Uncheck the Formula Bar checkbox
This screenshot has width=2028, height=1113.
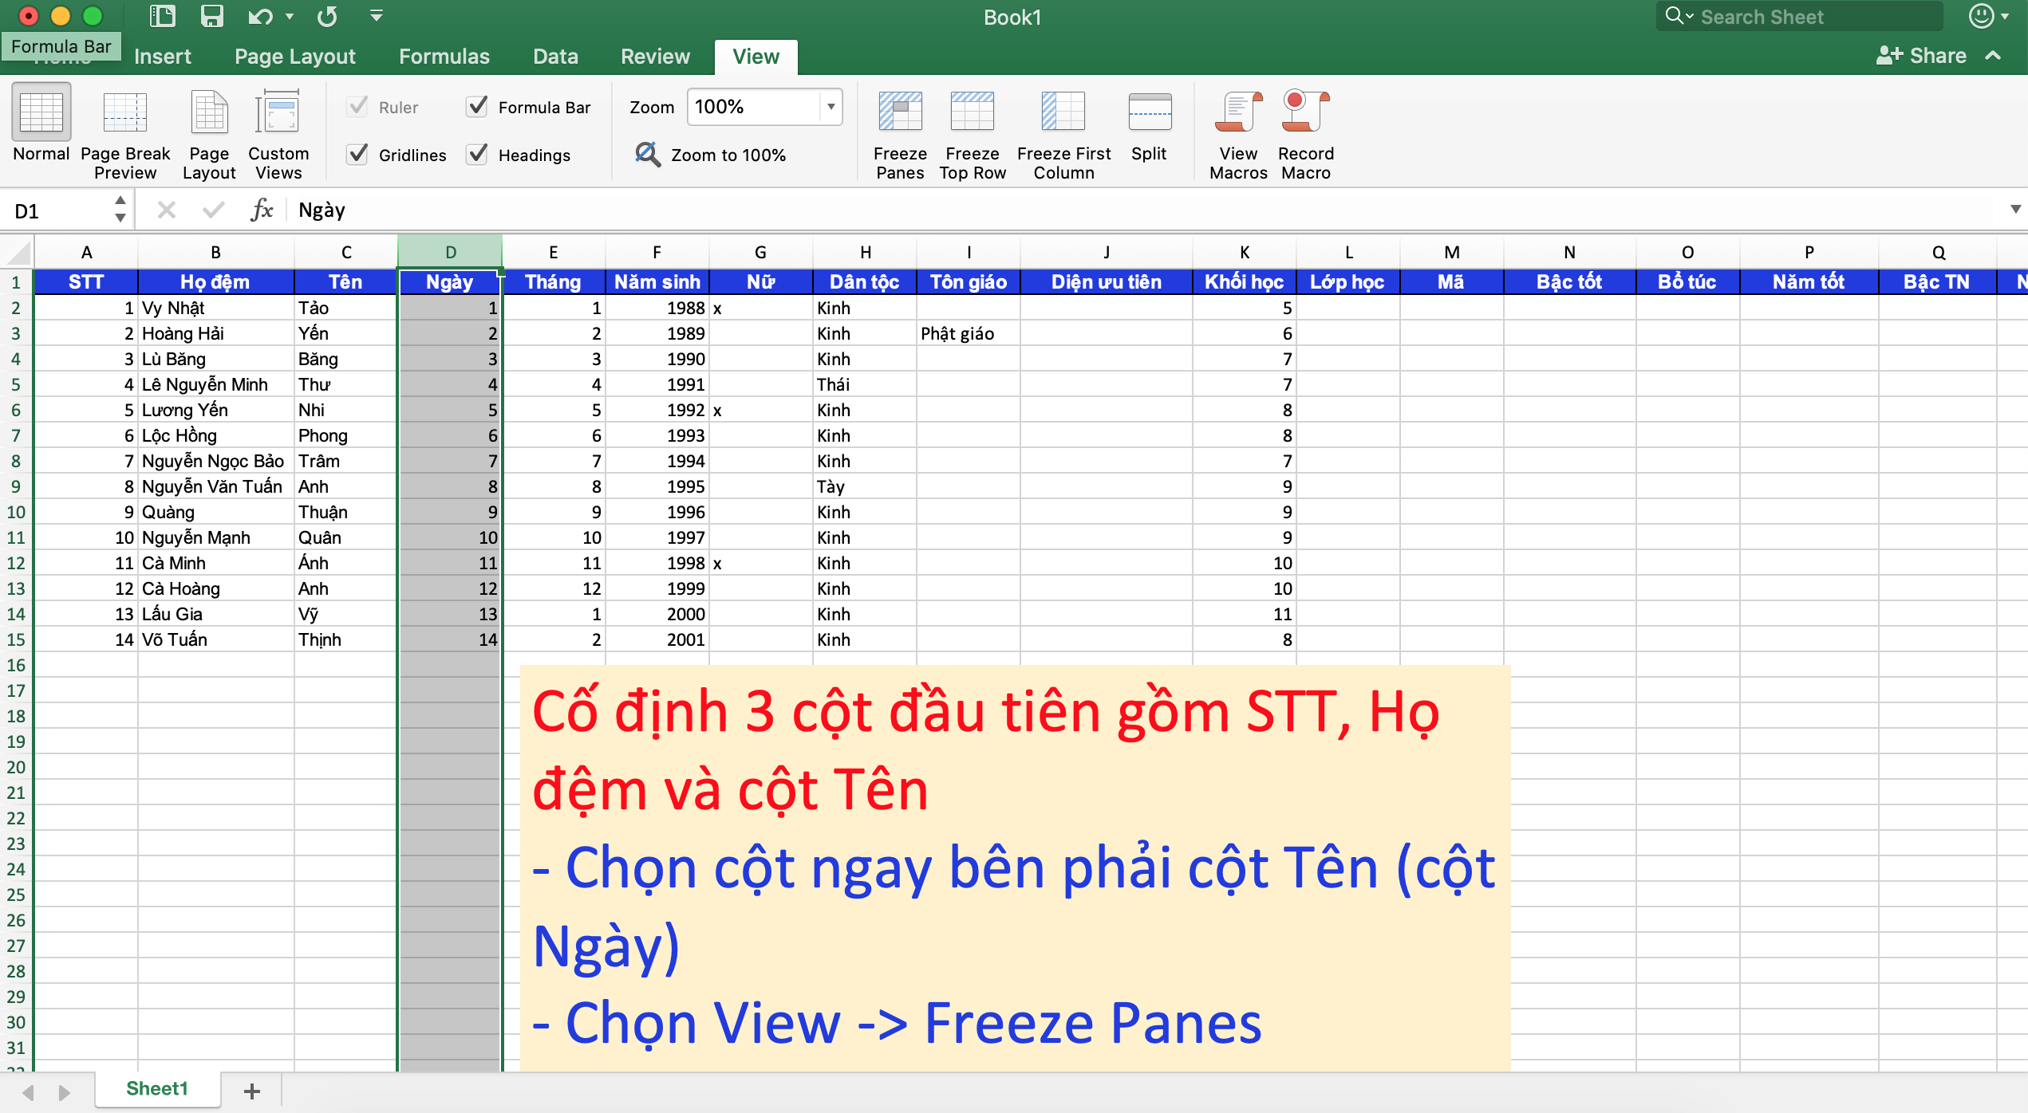coord(477,106)
